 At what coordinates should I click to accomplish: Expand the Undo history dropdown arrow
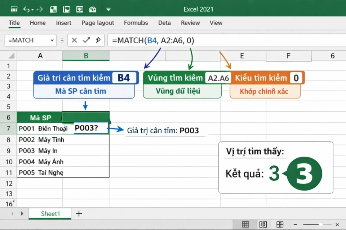point(32,9)
